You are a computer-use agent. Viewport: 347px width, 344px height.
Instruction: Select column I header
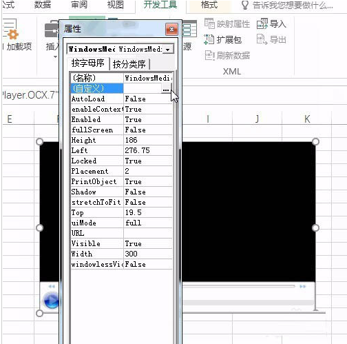(x=208, y=119)
